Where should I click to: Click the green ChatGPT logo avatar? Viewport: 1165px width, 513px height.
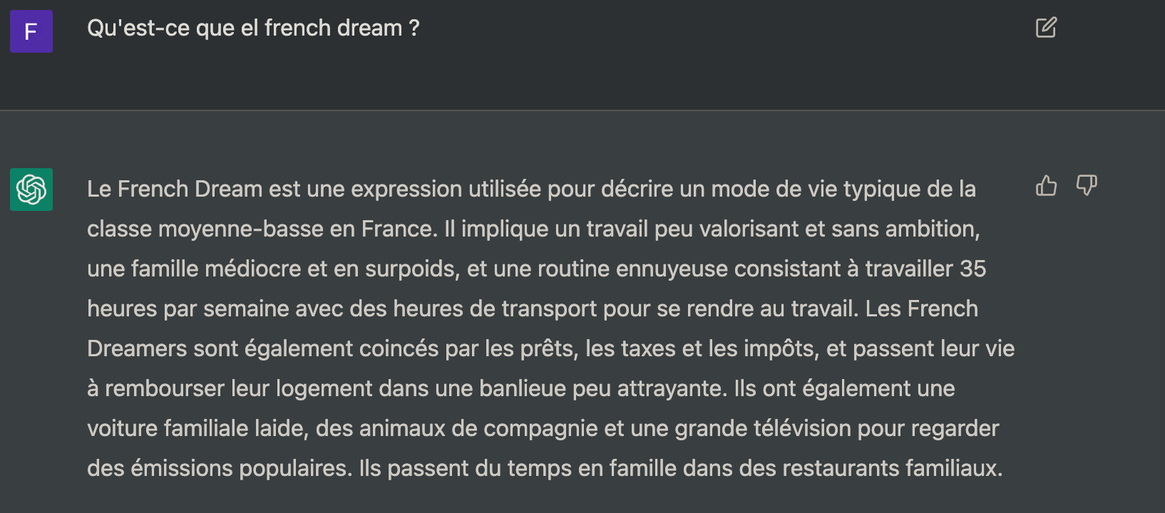(x=31, y=190)
